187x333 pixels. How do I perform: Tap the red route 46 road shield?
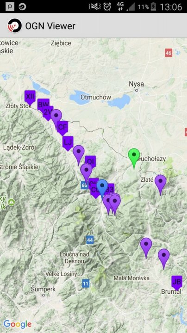(168, 53)
